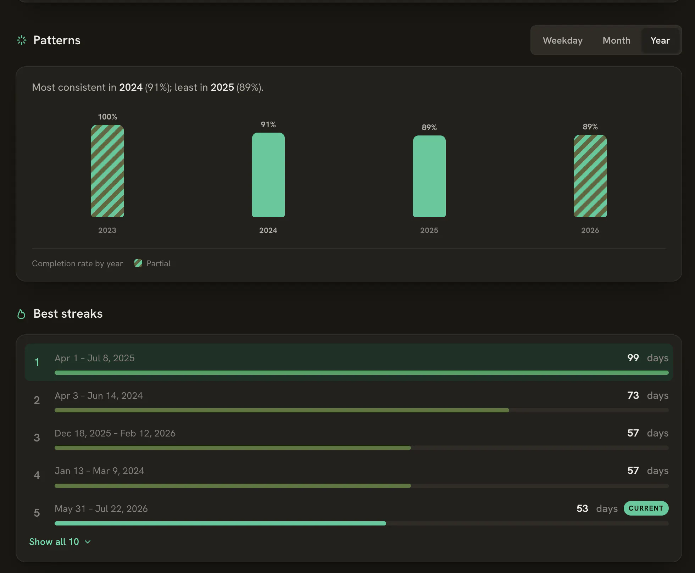Click the 2024 solid bar
This screenshot has width=695, height=573.
point(268,175)
